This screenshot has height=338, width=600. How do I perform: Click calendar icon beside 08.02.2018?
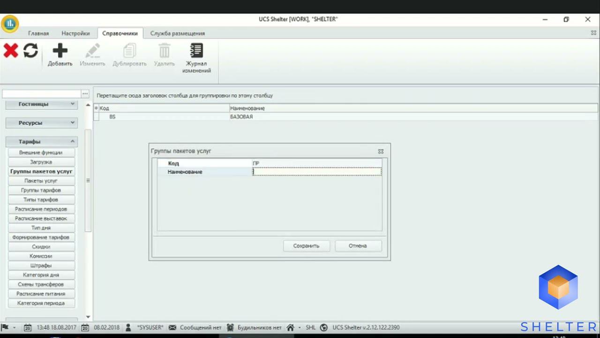(85, 327)
